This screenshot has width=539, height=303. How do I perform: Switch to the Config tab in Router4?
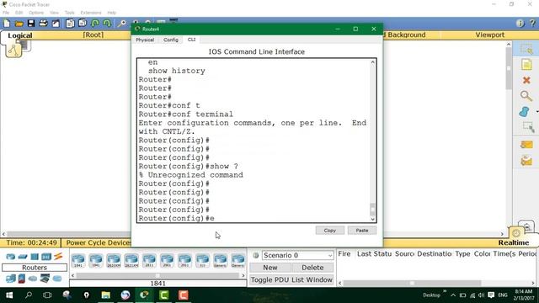pyautogui.click(x=171, y=40)
